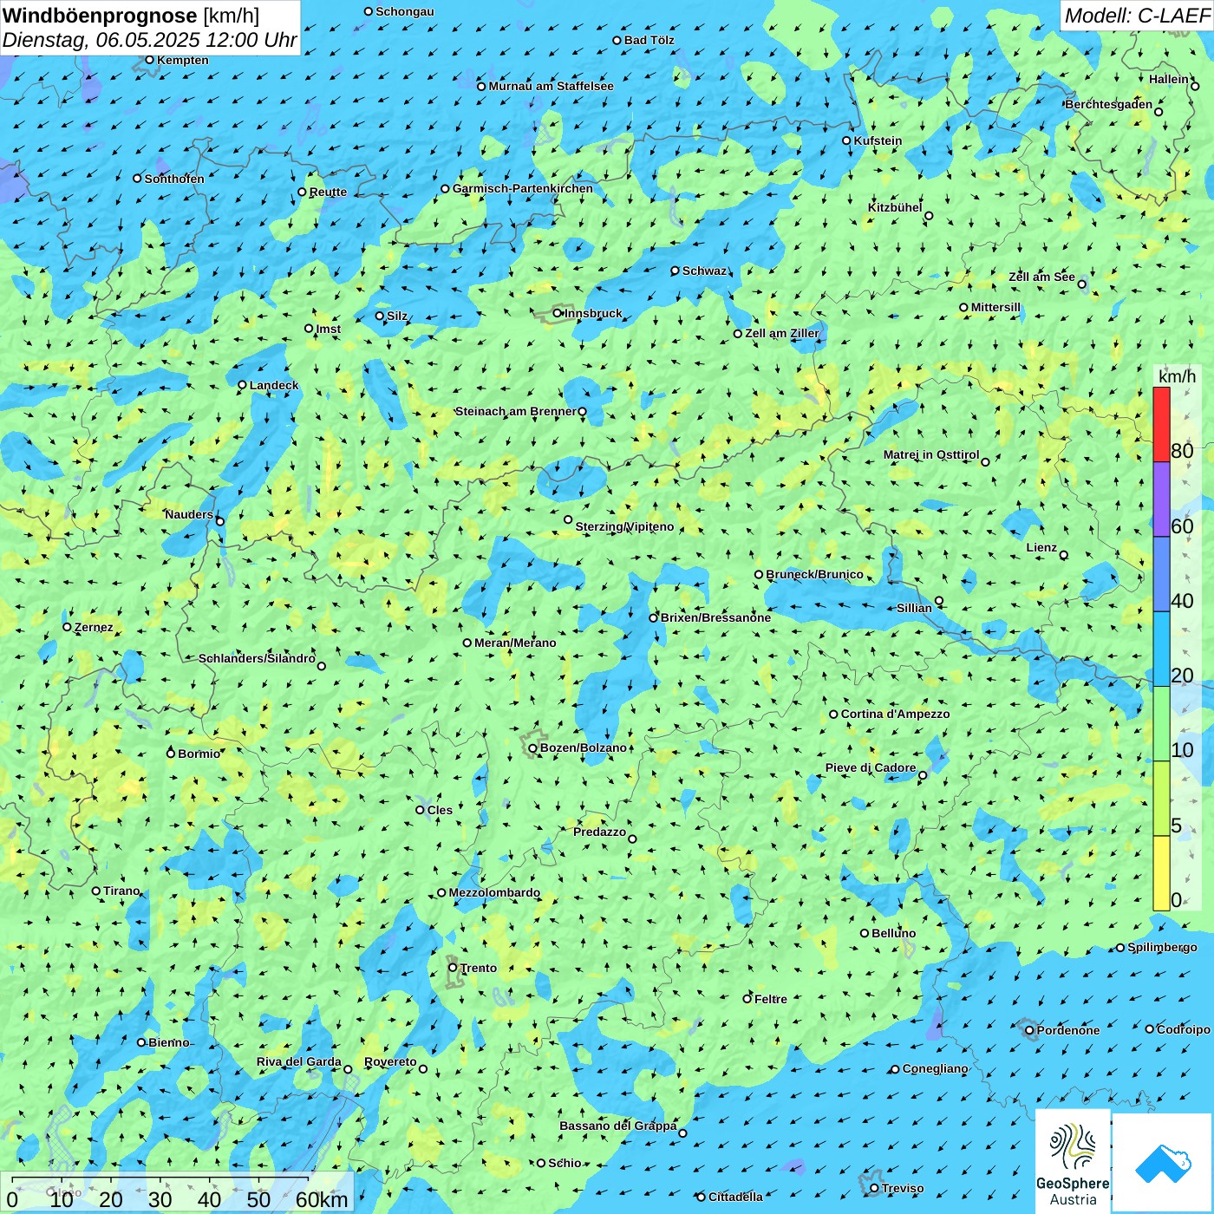Click the Berchtesgaden label
Image resolution: width=1214 pixels, height=1214 pixels.
tap(1109, 104)
